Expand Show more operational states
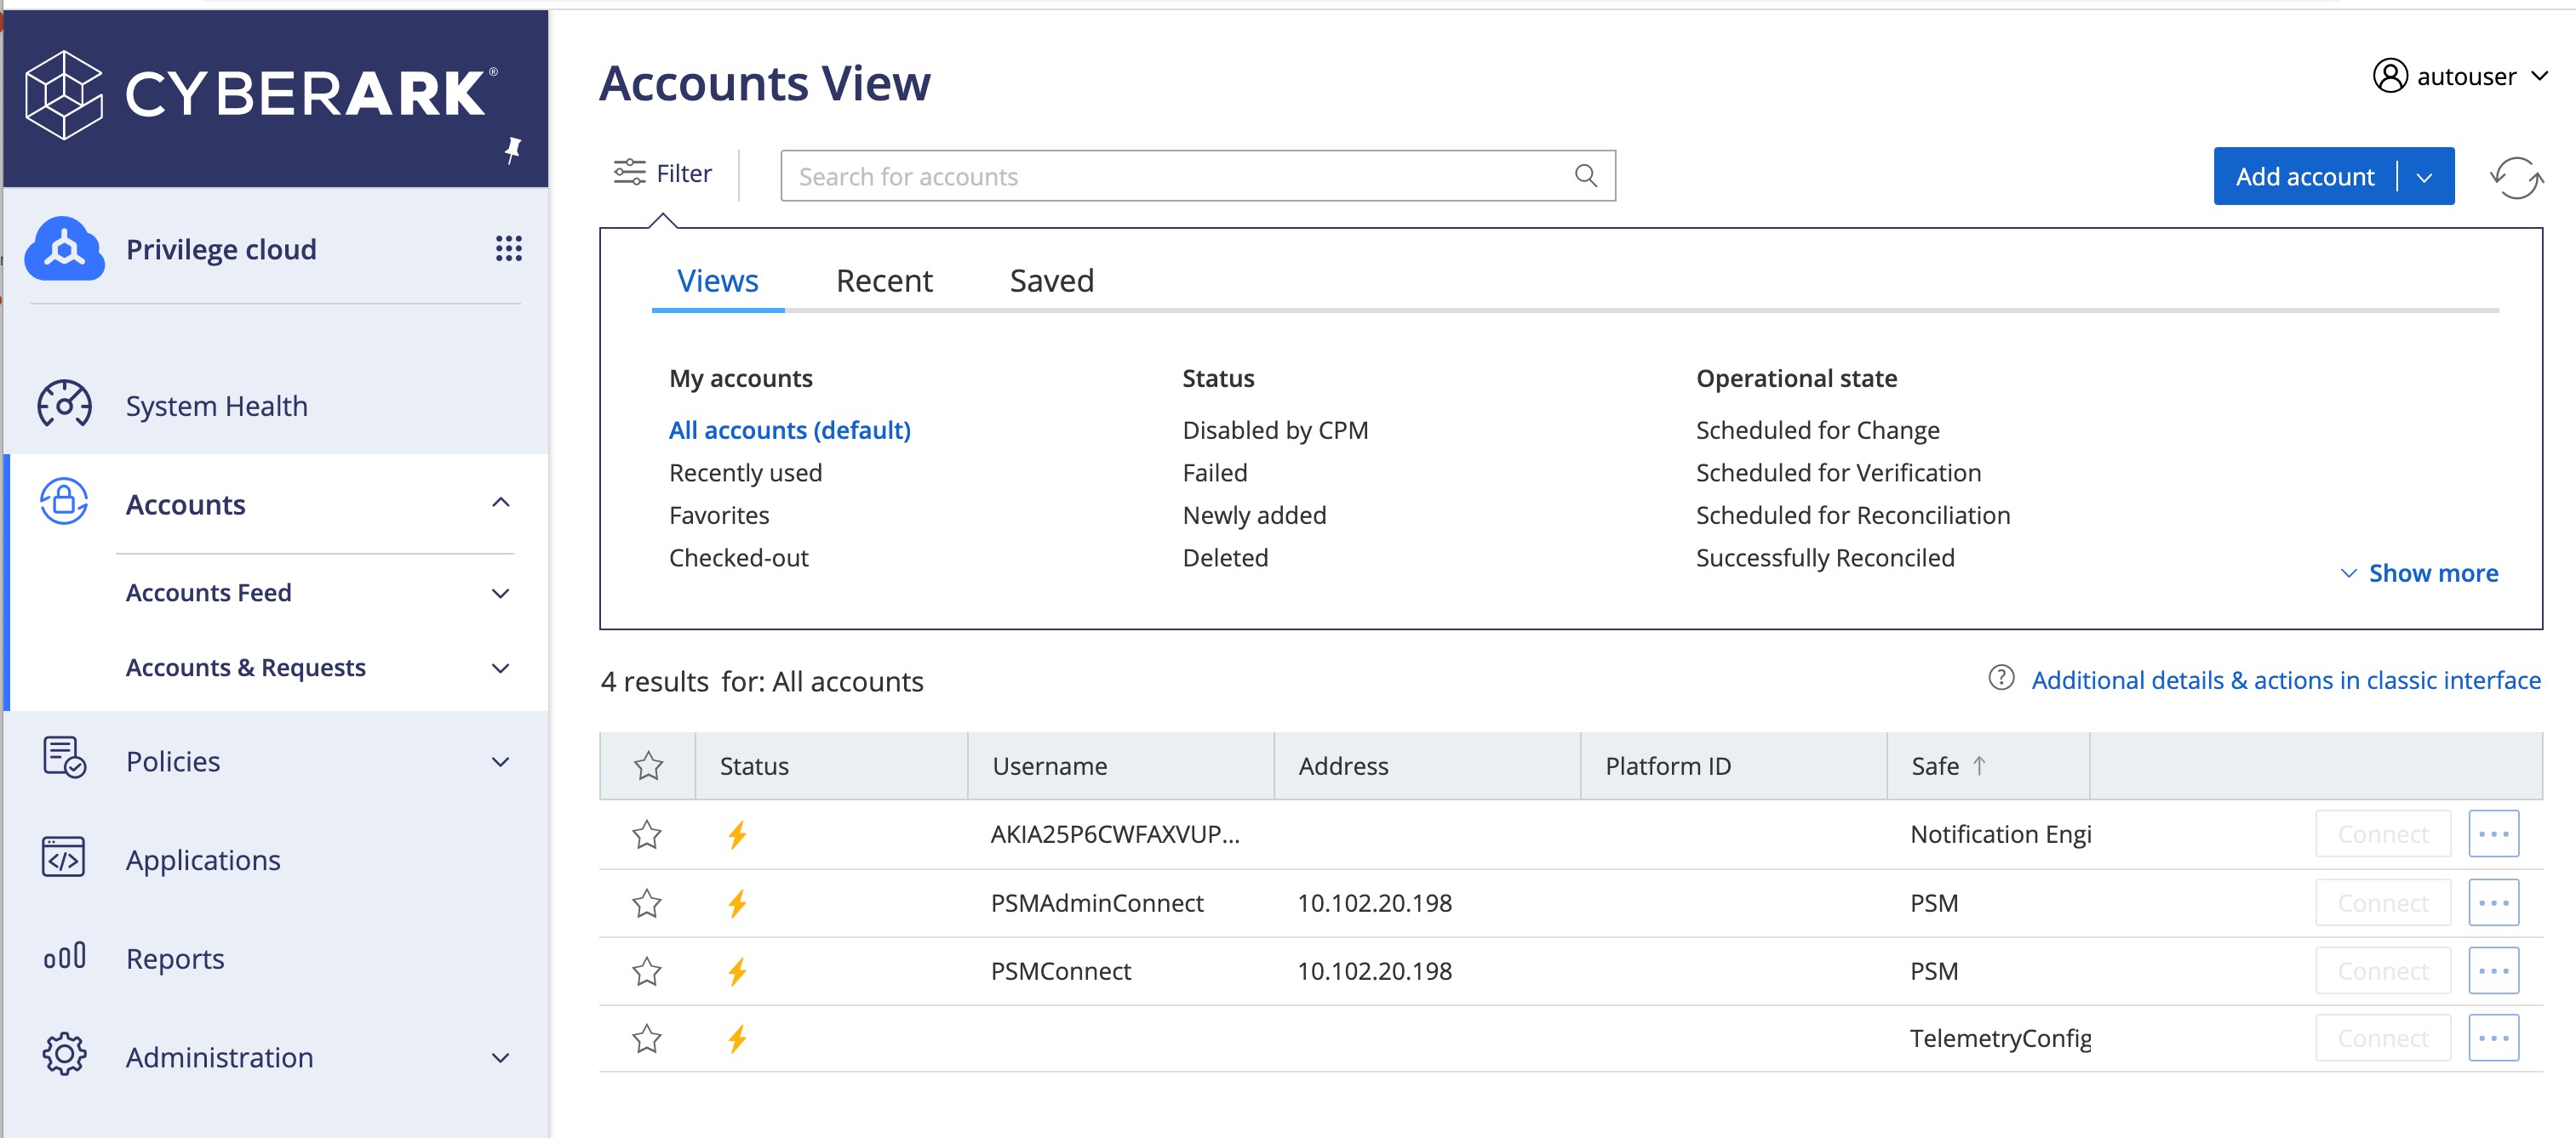Image resolution: width=2576 pixels, height=1138 pixels. click(x=2420, y=572)
